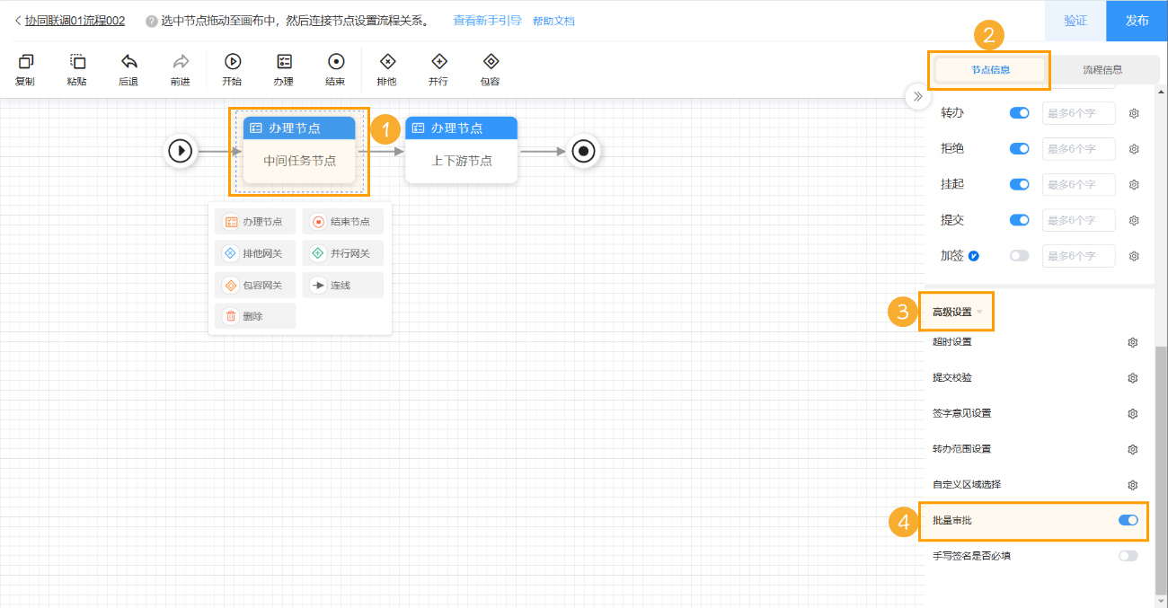Collapse the right panel with the chevron arrow

tap(917, 96)
